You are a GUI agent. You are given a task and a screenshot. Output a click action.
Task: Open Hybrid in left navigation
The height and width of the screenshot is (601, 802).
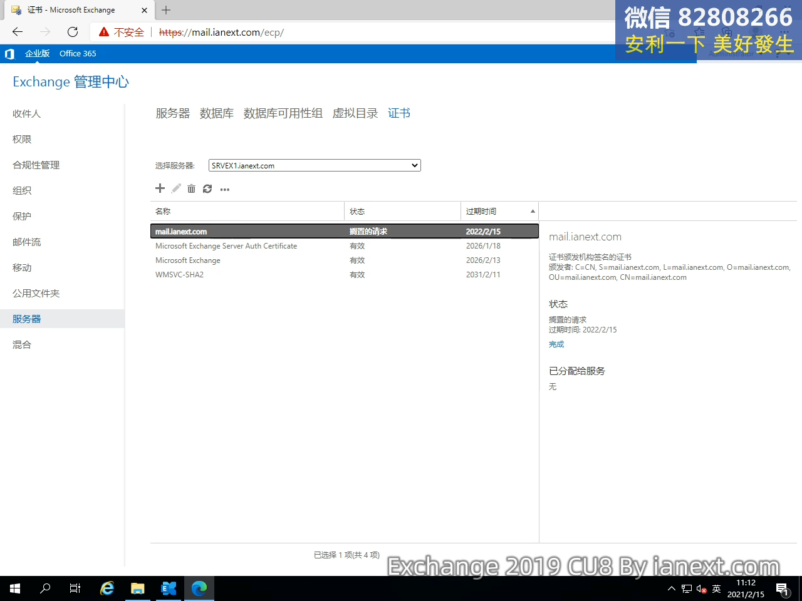click(x=22, y=344)
